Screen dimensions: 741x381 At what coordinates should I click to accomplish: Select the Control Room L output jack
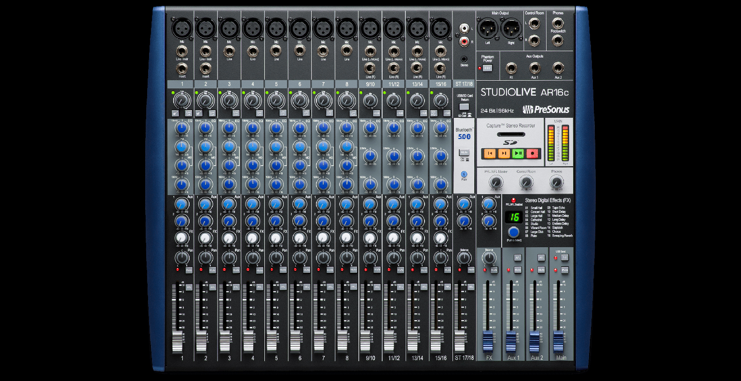[535, 22]
